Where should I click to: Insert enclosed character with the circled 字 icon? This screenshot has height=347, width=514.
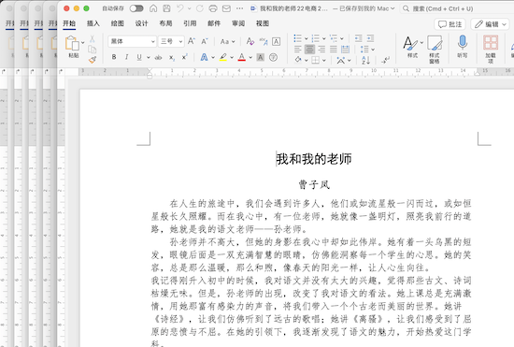click(273, 57)
